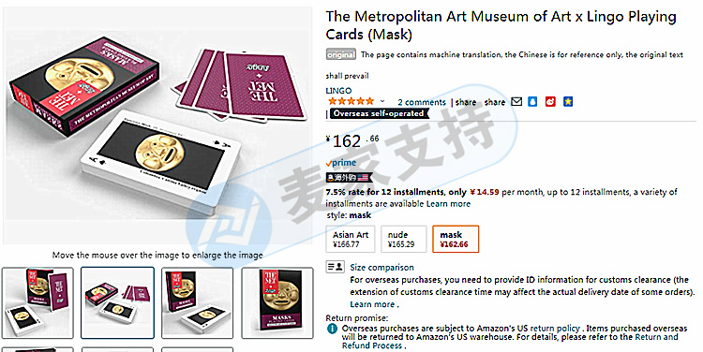Expand the star rating dropdown arrow
703x352 pixels.
click(x=382, y=102)
